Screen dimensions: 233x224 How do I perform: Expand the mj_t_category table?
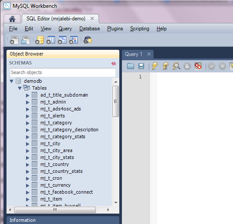(28, 123)
